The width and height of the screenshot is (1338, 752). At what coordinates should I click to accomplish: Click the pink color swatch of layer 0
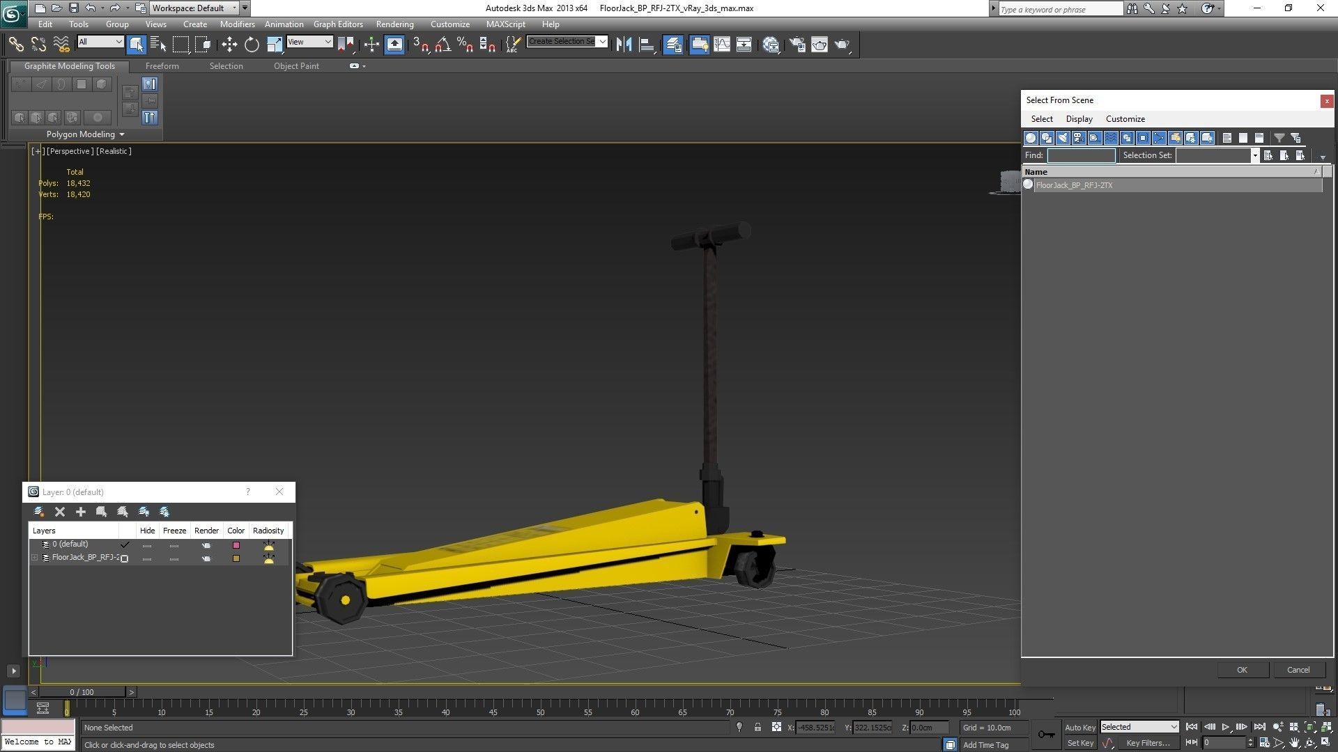236,545
